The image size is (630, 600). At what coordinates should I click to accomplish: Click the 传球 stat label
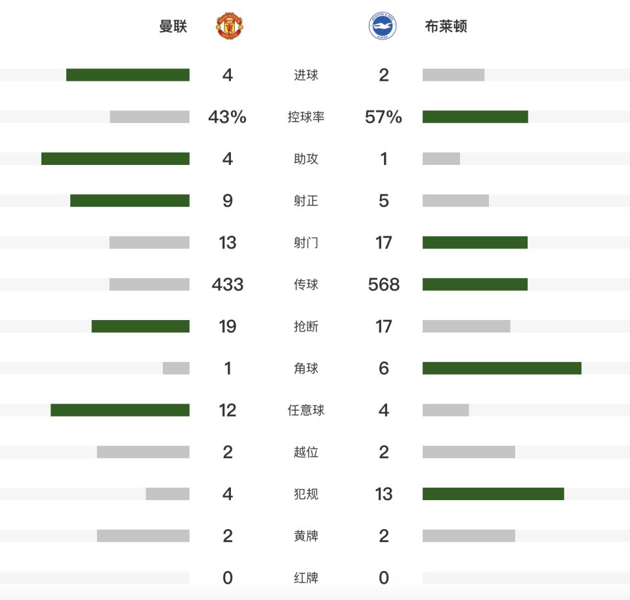[306, 285]
